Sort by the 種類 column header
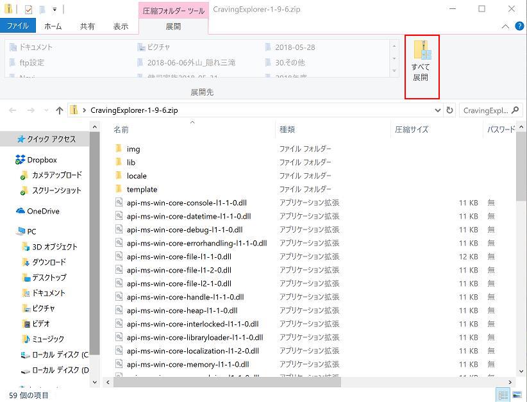 (287, 130)
